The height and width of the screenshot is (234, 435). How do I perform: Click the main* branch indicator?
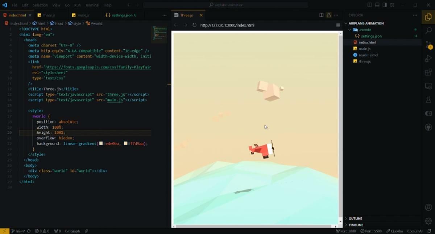click(18, 231)
